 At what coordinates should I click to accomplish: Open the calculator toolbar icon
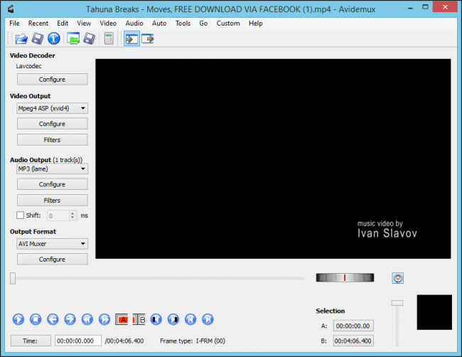109,38
